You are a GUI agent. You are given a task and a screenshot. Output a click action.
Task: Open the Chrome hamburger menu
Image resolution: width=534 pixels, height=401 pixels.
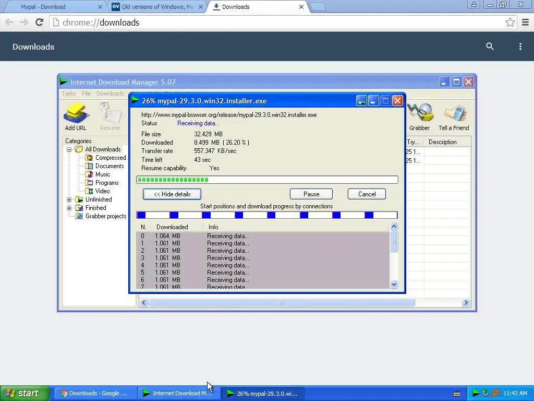(526, 22)
